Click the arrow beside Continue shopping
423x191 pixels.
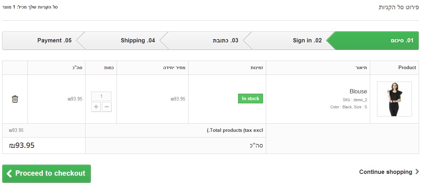417,172
